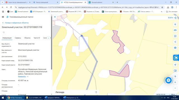Open the Дзен bookmark
Image resolution: width=179 pixels, height=100 pixels.
coord(10,12)
